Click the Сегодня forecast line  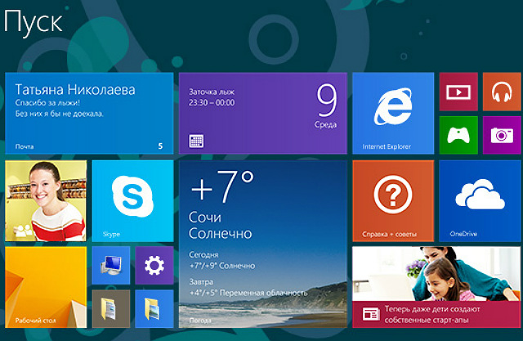(221, 261)
